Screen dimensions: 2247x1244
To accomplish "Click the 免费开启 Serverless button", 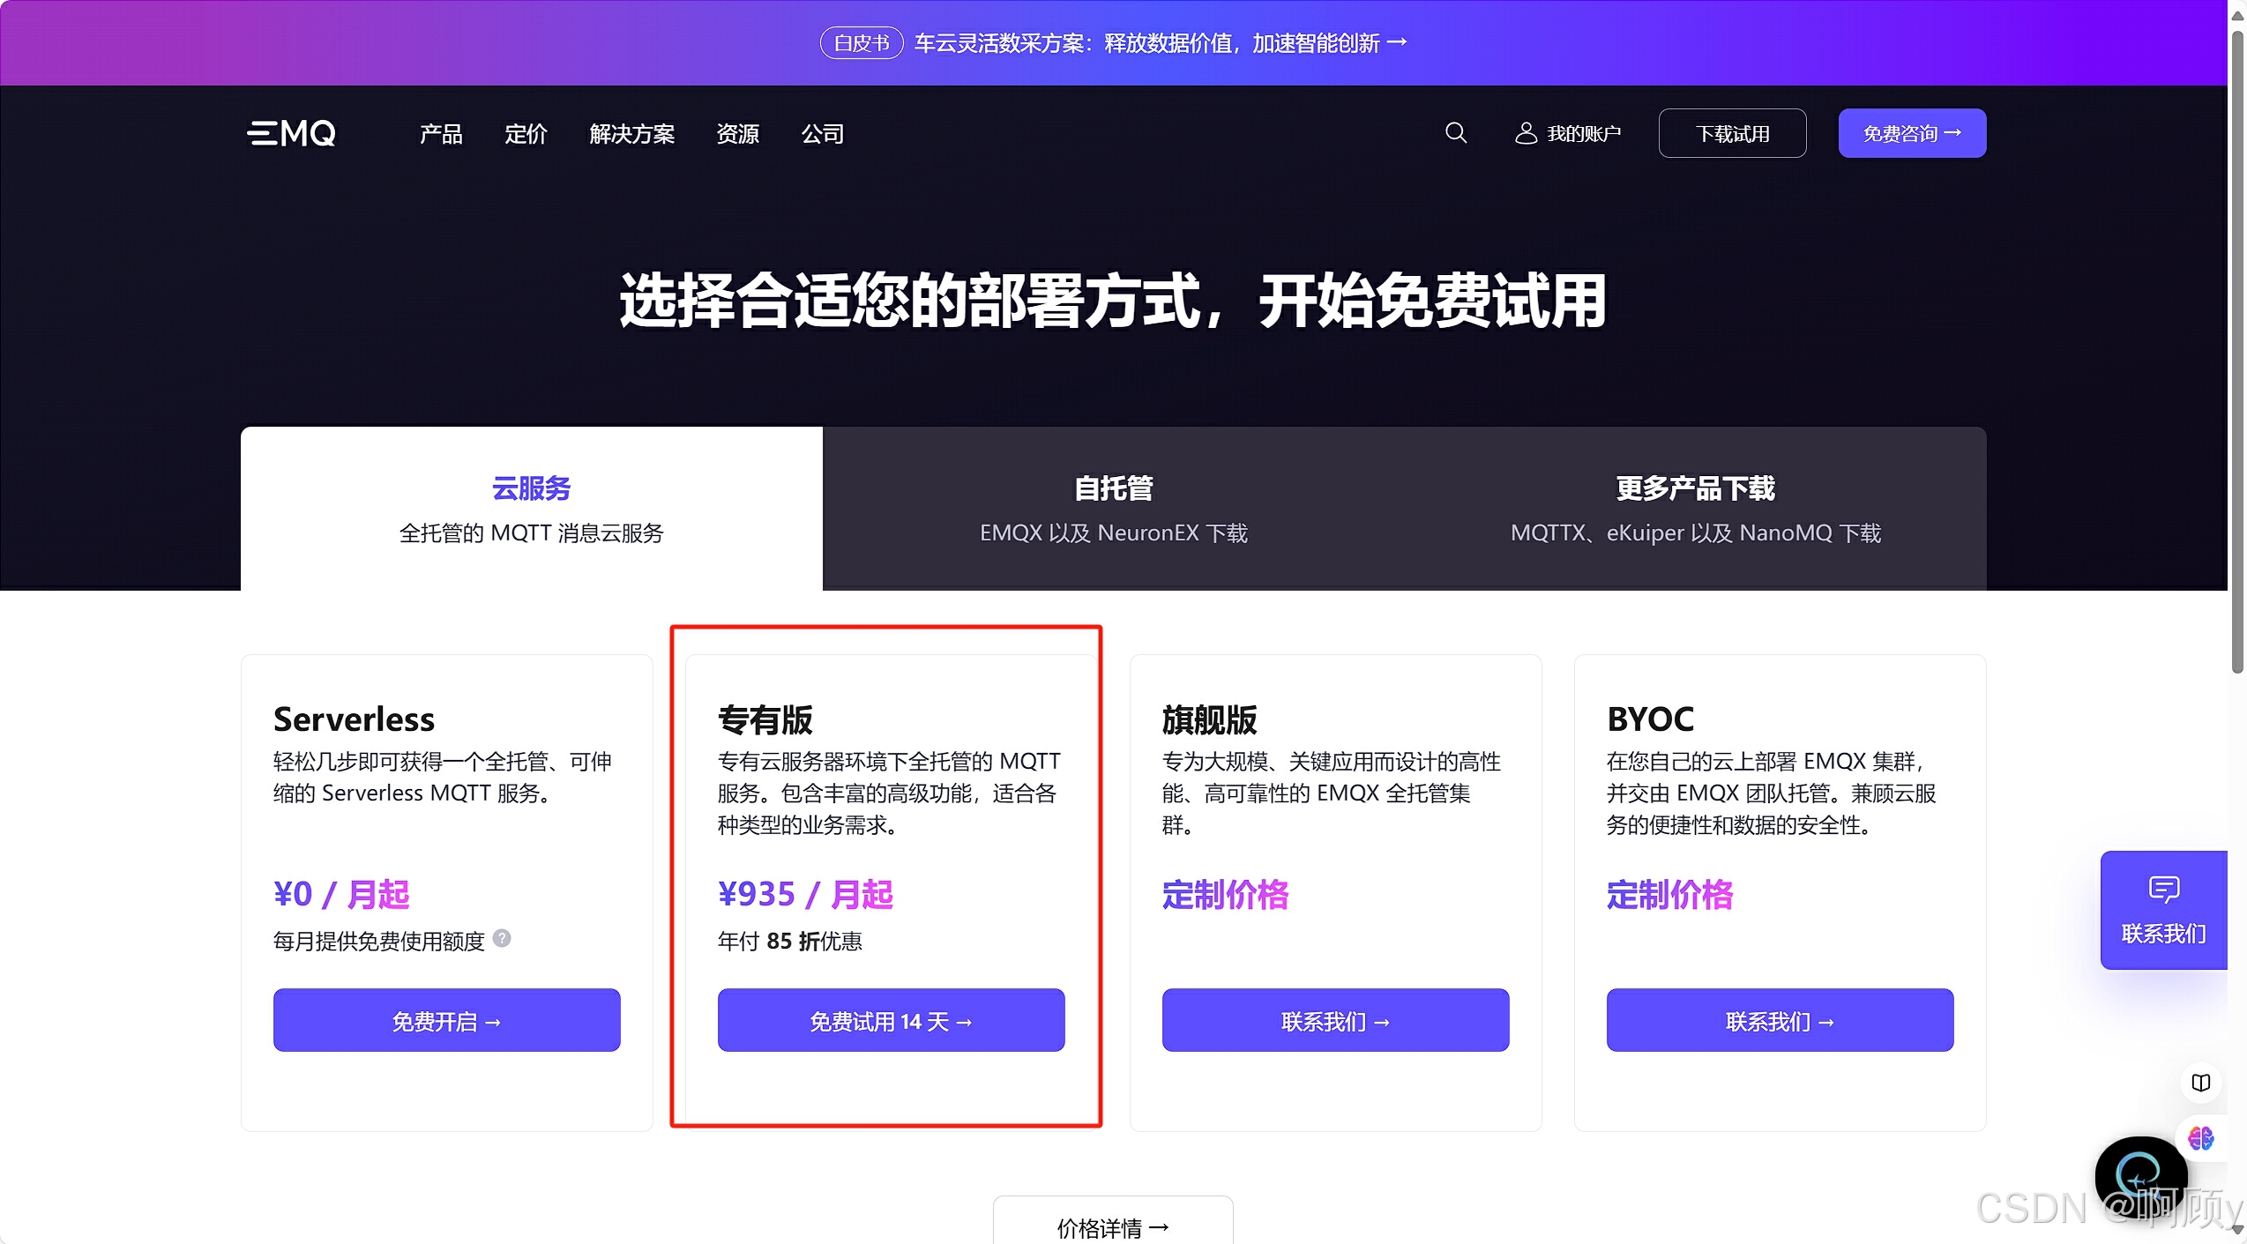I will 446,1020.
